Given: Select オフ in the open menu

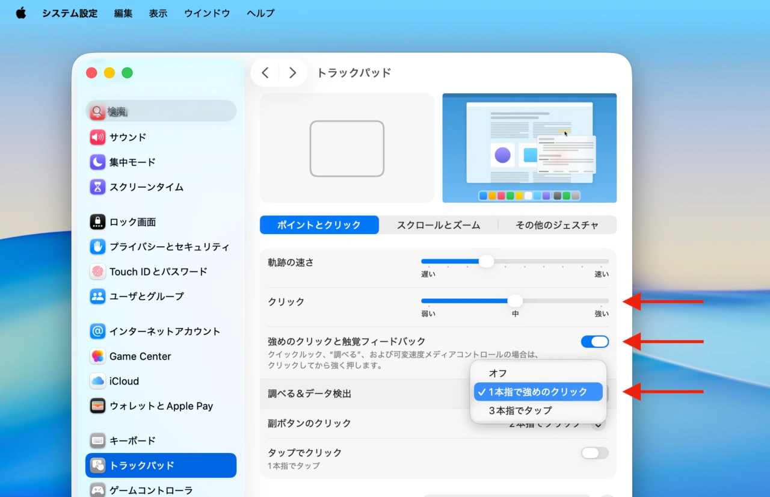Looking at the screenshot, I should pyautogui.click(x=497, y=373).
